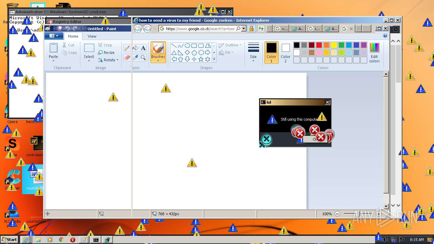Pick the purple color swatch
Viewport: 434px width, 244px height.
pyautogui.click(x=364, y=45)
